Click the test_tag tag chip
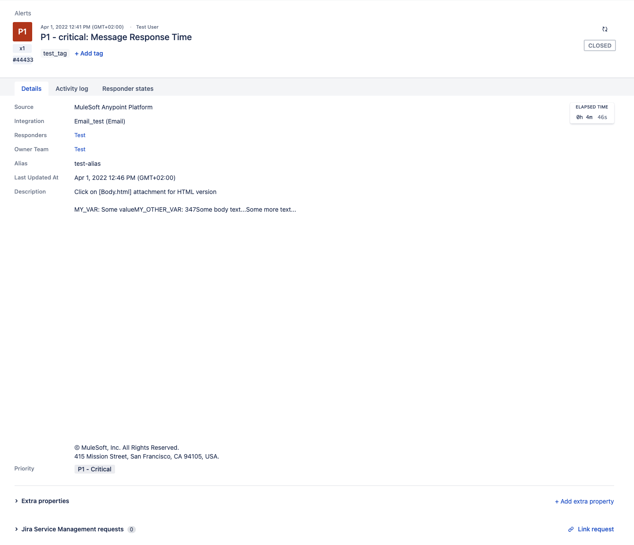The width and height of the screenshot is (634, 545). pos(55,53)
